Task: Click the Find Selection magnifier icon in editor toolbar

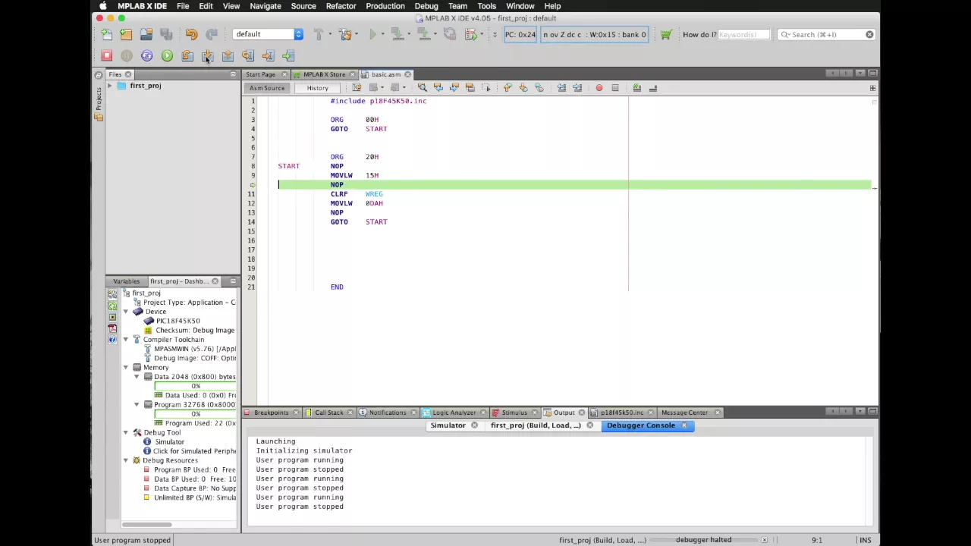Action: [422, 88]
